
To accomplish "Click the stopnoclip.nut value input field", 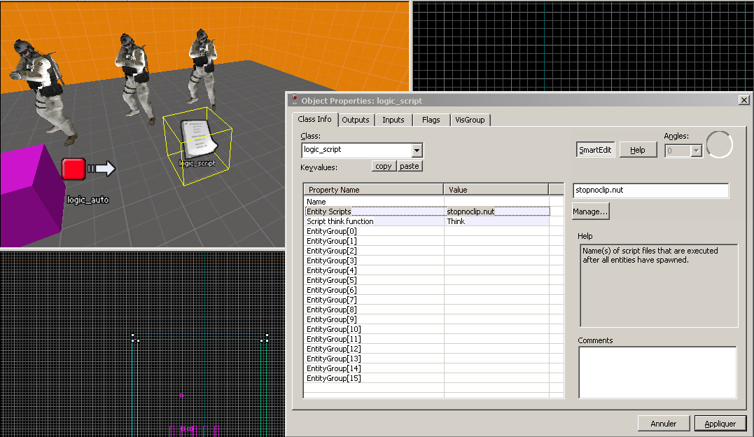I will pyautogui.click(x=650, y=190).
